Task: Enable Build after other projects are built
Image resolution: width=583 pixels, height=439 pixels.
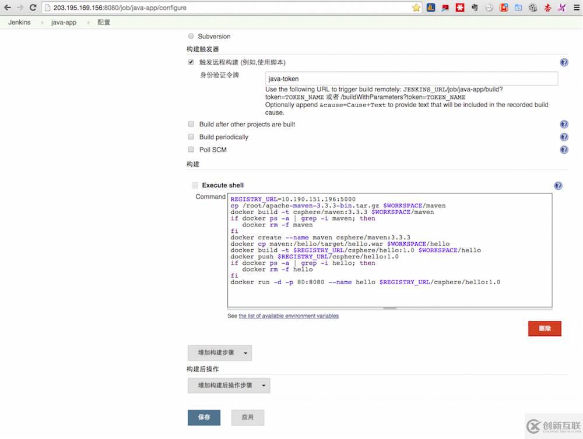Action: [x=191, y=123]
